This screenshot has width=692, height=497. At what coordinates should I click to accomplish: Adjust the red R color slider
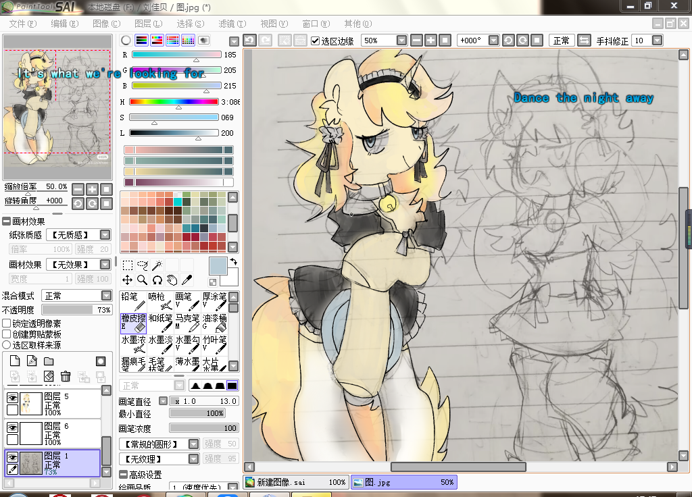(x=176, y=55)
